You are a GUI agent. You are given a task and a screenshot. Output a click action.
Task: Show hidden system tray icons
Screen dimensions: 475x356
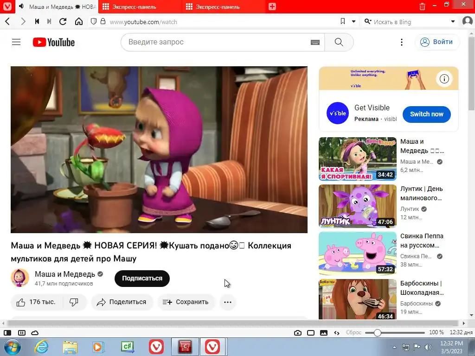394,347
